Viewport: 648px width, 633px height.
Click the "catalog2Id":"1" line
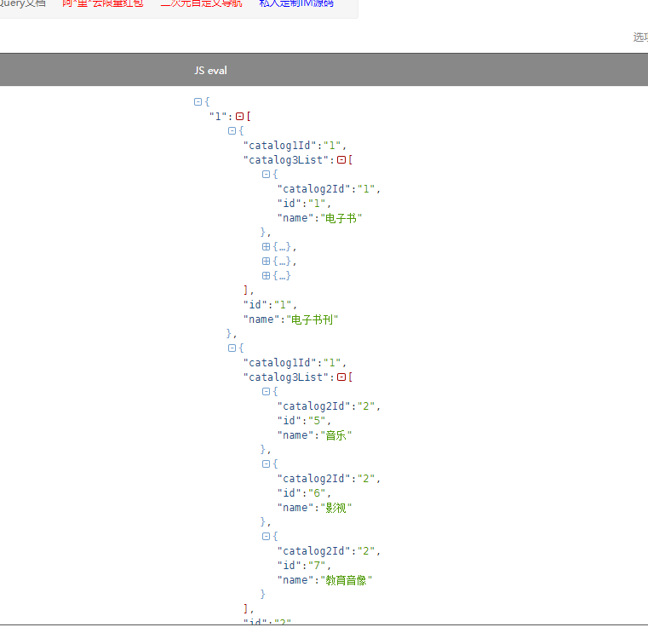pos(329,189)
